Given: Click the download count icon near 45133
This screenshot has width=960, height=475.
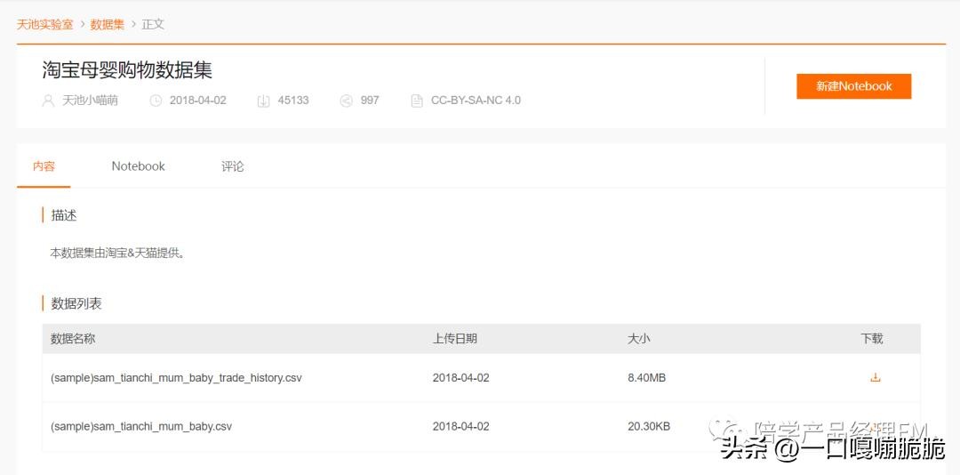Looking at the screenshot, I should [x=263, y=101].
